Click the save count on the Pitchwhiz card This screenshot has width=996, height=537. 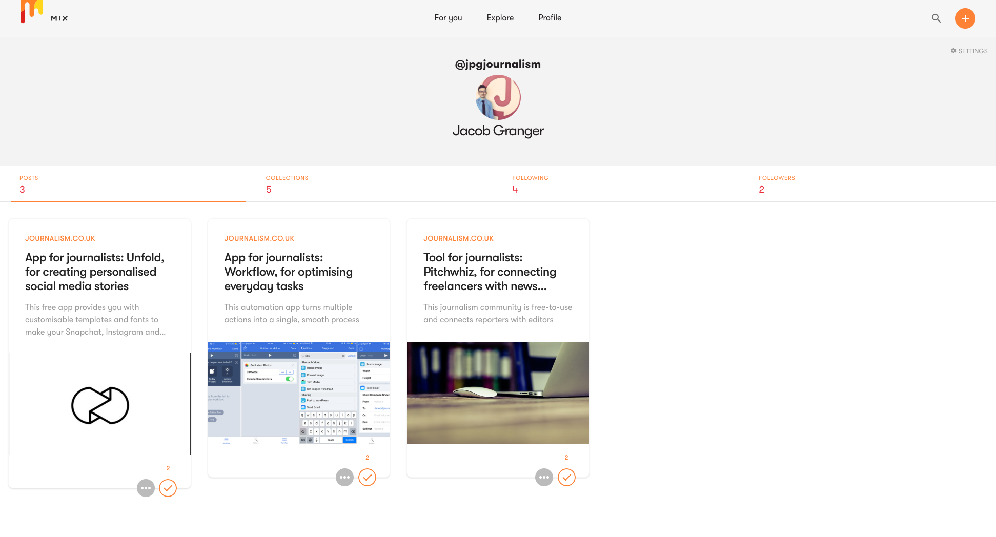tap(566, 458)
